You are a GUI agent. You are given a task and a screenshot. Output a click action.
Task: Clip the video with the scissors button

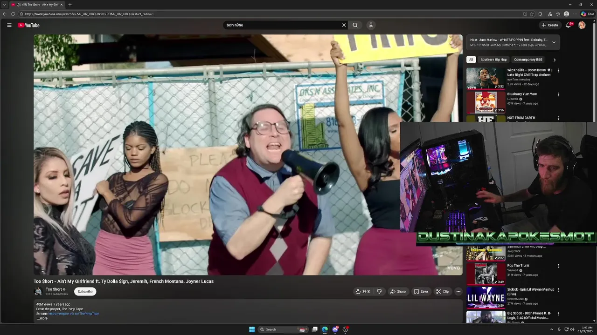(x=442, y=292)
